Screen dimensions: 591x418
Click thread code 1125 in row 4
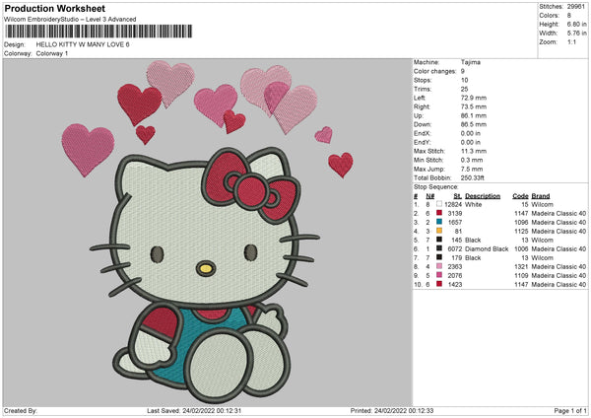coord(521,232)
